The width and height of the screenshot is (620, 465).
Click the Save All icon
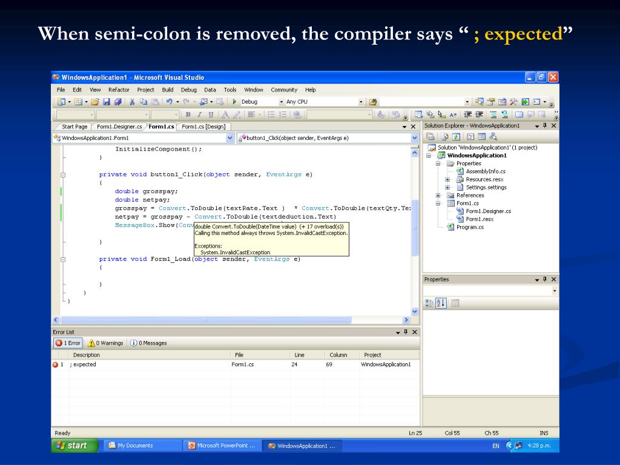click(117, 102)
